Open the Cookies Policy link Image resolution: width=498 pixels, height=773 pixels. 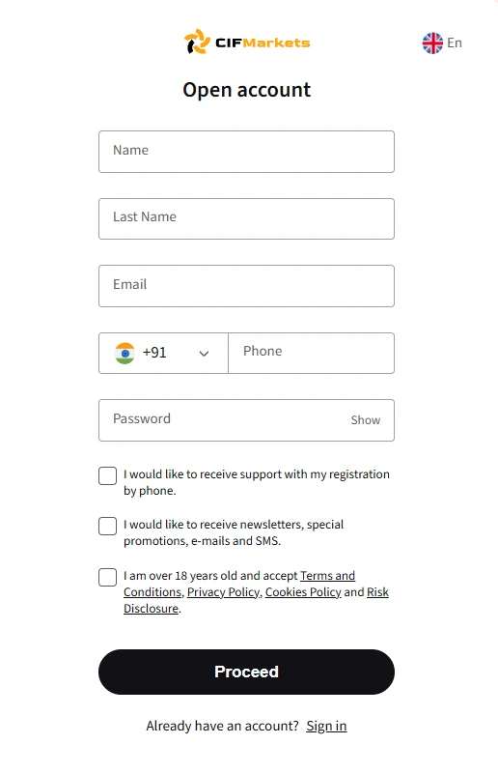303,592
